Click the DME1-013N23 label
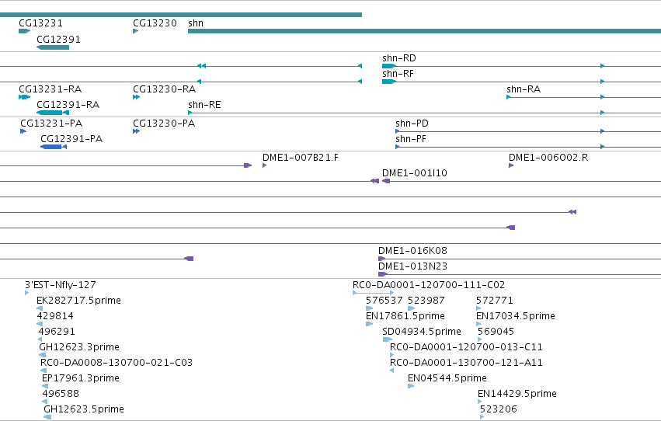 pyautogui.click(x=412, y=266)
